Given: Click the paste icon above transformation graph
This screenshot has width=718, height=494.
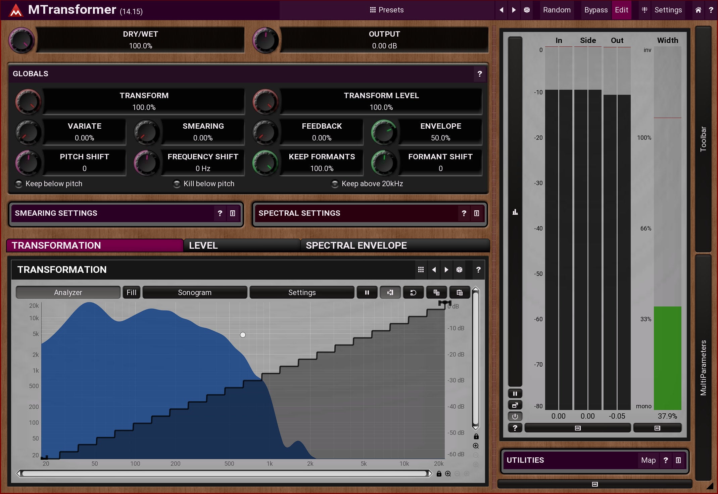Looking at the screenshot, I should (460, 292).
